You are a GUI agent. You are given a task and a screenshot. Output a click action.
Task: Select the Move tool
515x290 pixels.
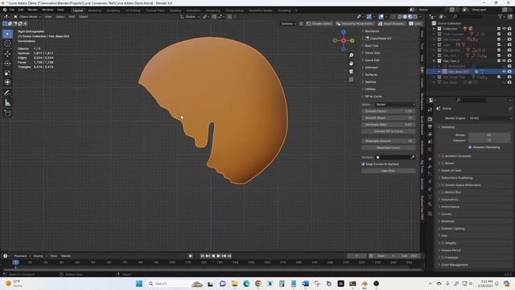point(7,54)
